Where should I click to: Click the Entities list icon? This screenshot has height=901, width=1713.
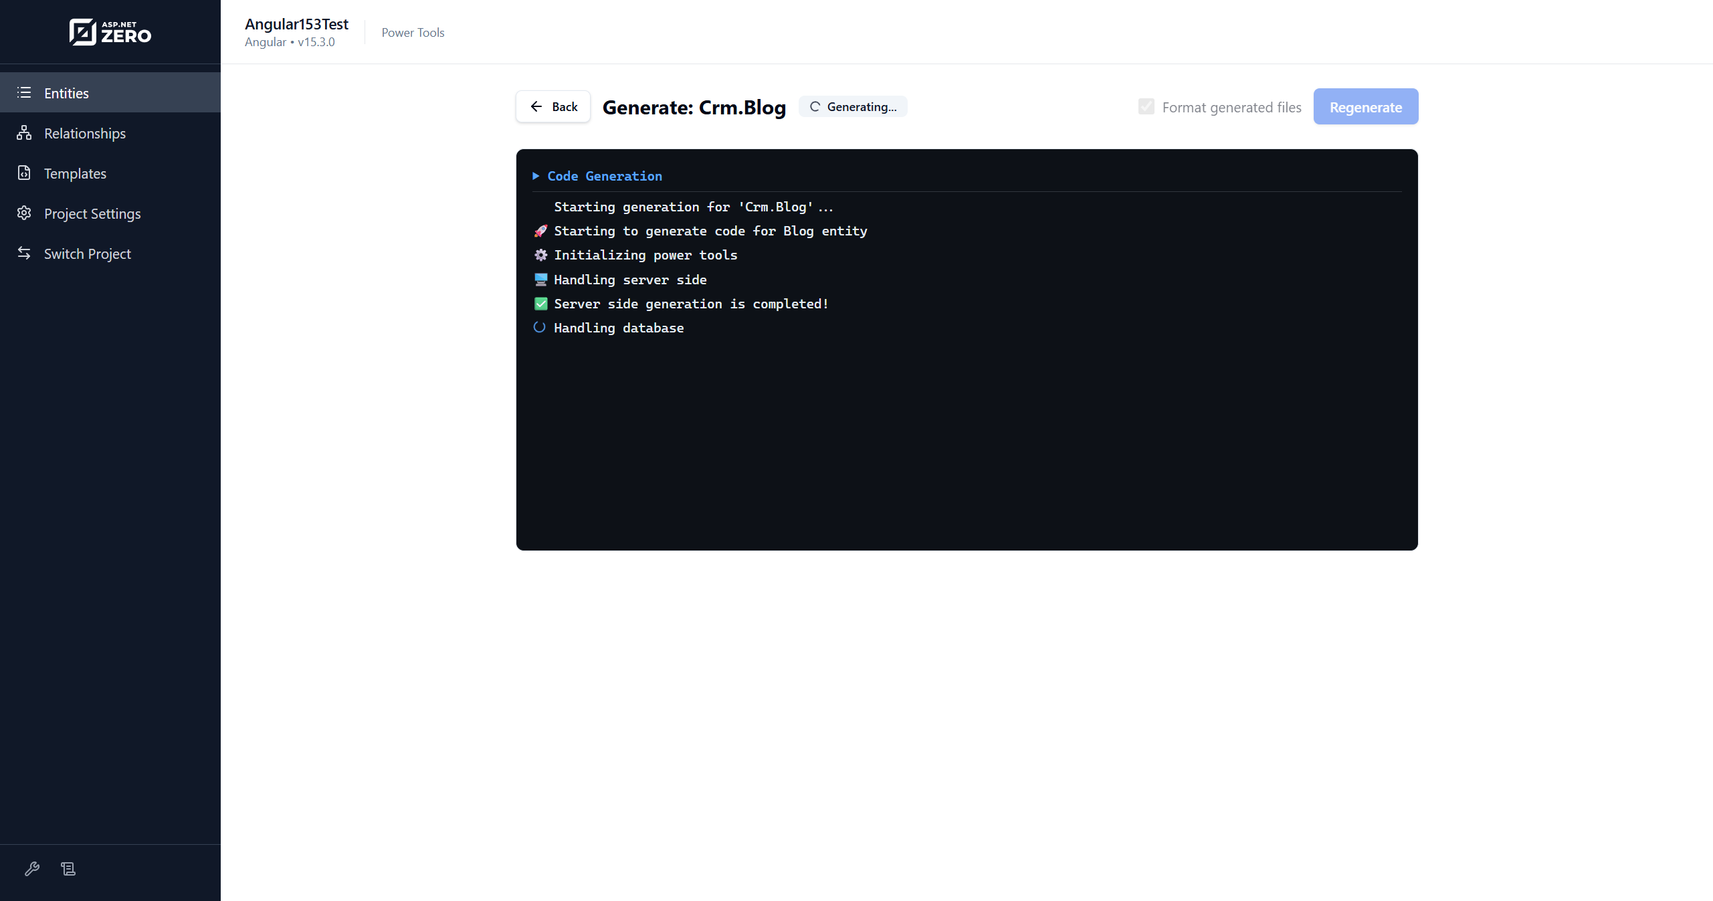[24, 93]
